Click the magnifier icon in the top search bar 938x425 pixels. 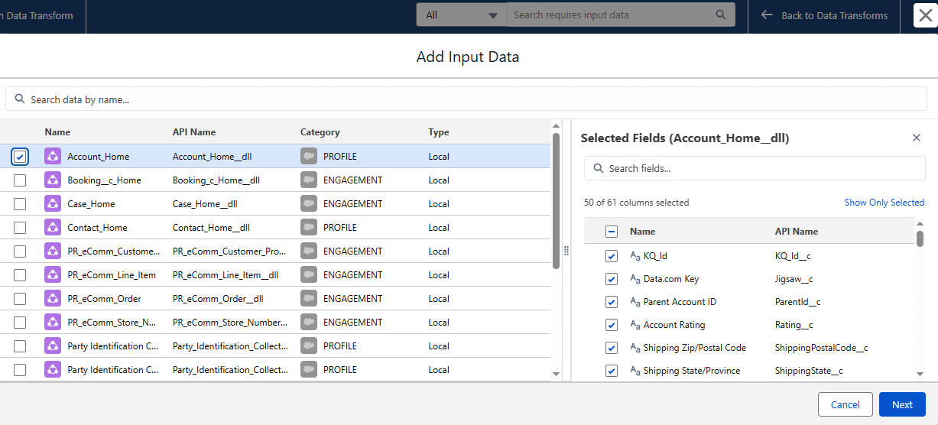pos(721,15)
